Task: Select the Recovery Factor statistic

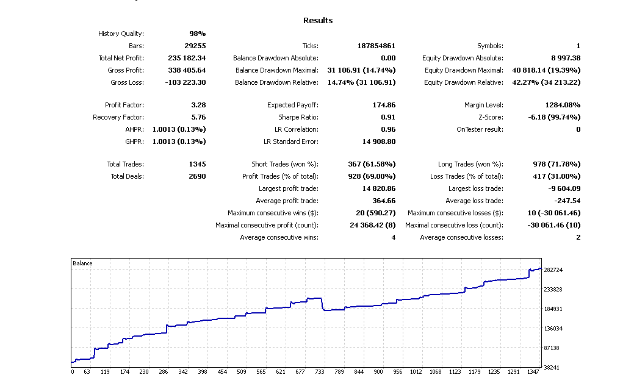Action: [200, 117]
